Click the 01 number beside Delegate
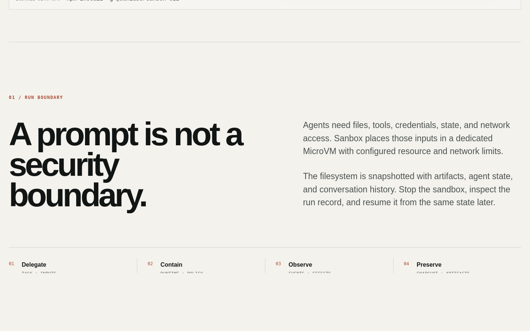 pos(11,264)
